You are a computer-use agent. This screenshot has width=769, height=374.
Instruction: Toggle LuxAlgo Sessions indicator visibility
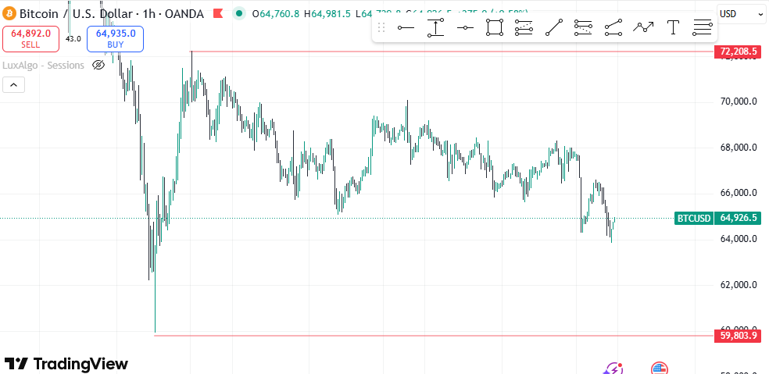tap(98, 65)
